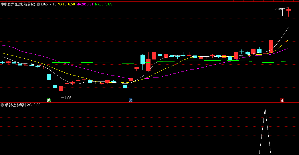Click the peak of the XG indicator spike

coord(265,108)
